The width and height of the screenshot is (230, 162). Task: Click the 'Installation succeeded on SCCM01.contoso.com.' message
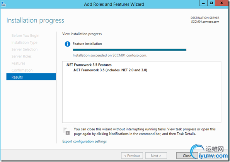[x=110, y=55]
